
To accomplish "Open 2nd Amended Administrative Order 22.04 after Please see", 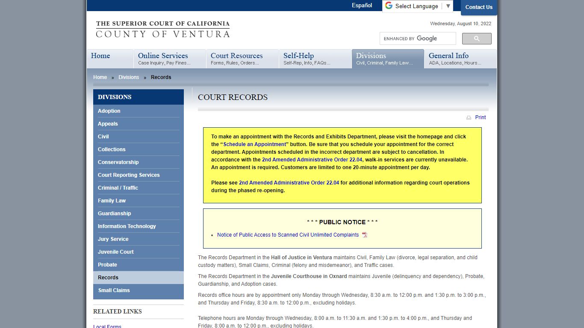I will (x=289, y=183).
